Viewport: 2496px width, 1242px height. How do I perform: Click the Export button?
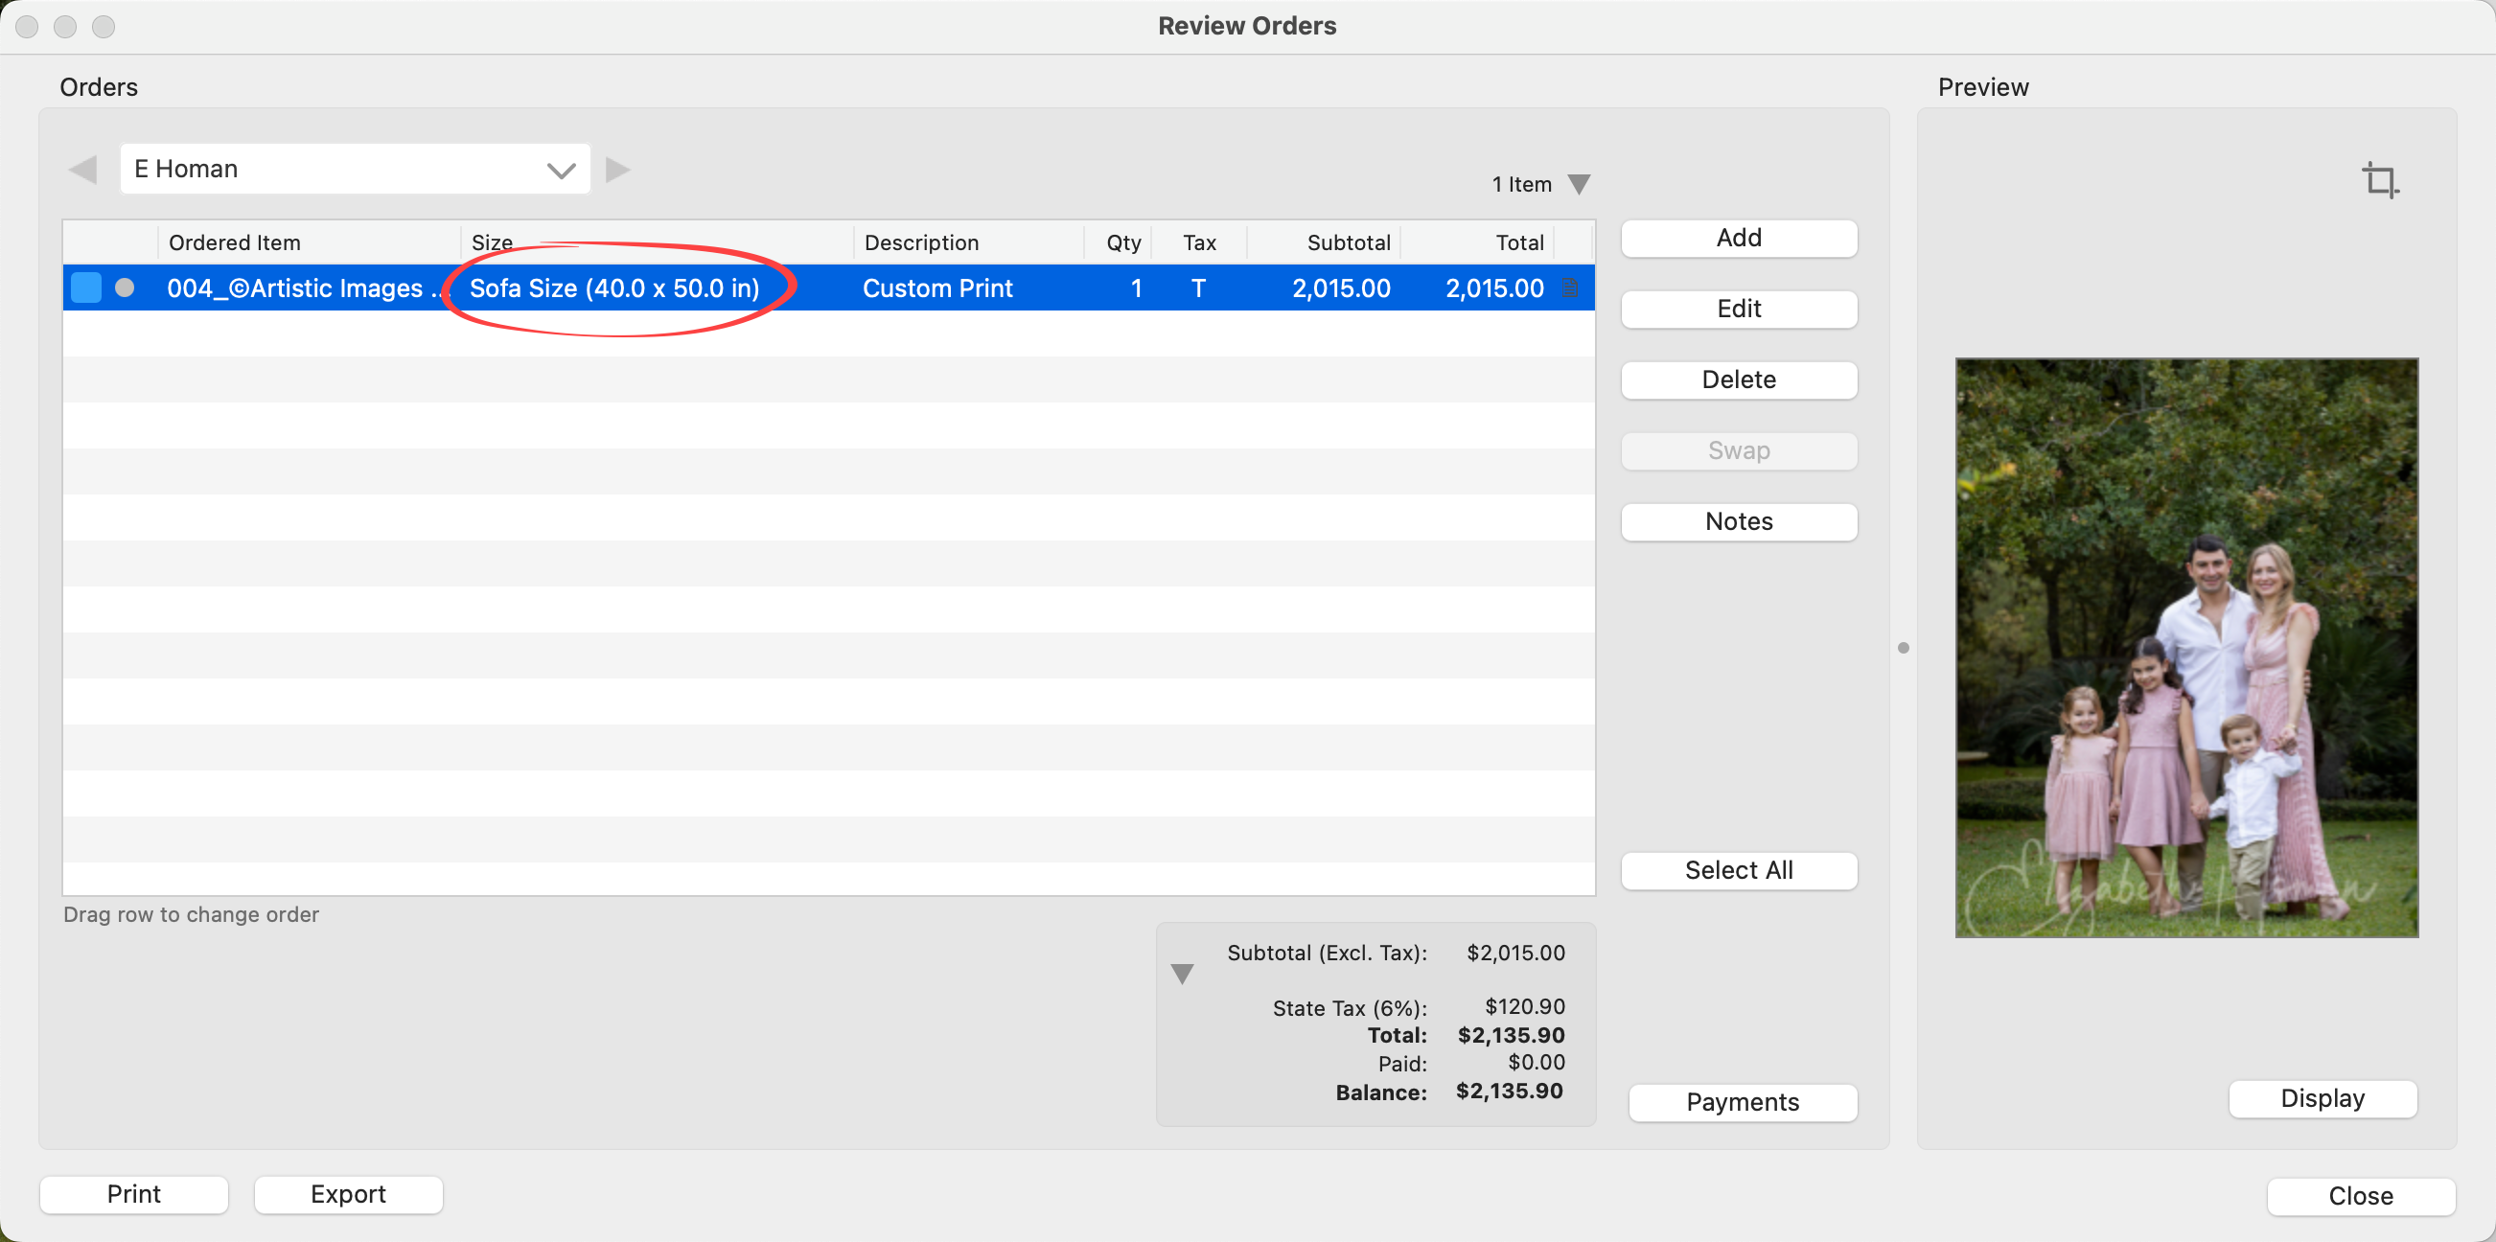click(x=348, y=1193)
